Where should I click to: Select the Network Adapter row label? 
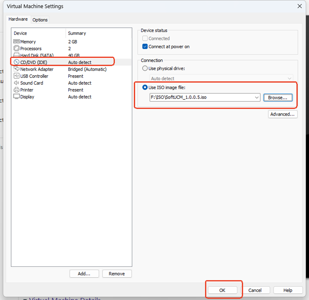pyautogui.click(x=37, y=69)
